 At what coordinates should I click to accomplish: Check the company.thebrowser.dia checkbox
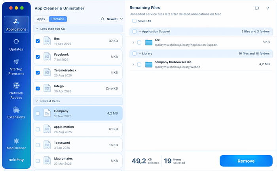coord(139,64)
